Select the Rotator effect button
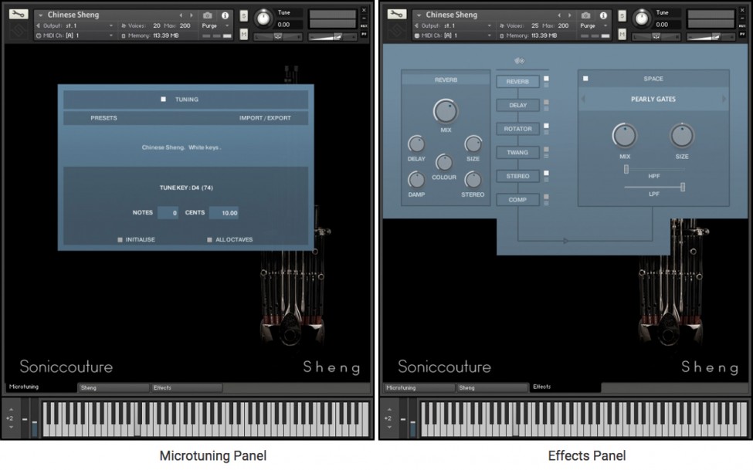The height and width of the screenshot is (470, 753). [517, 129]
